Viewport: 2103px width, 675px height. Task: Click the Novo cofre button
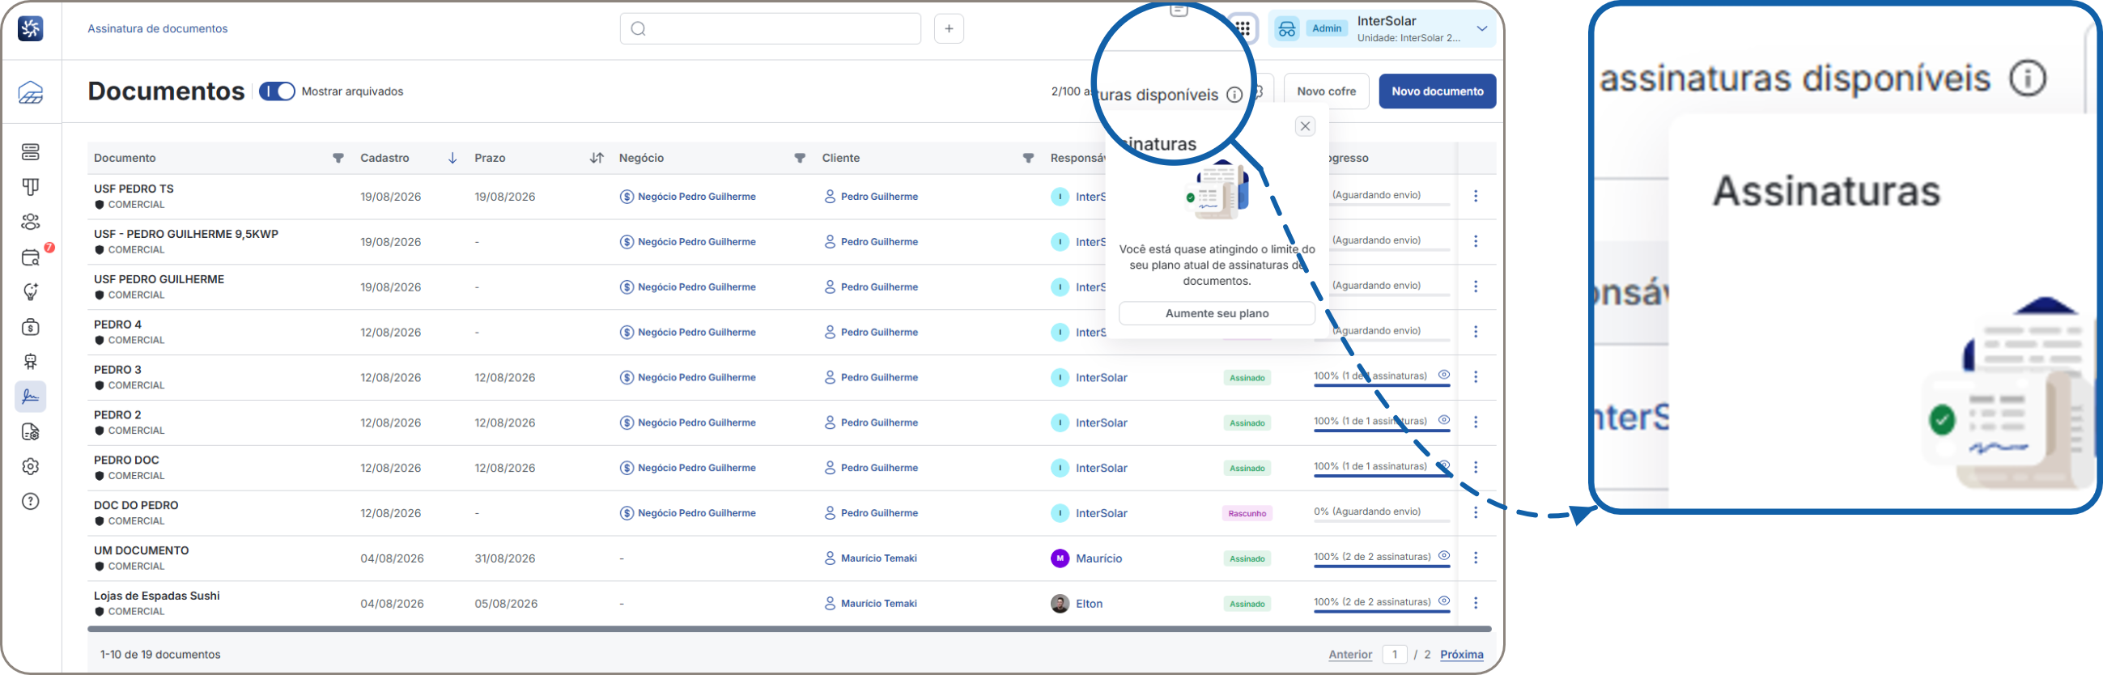(1326, 91)
